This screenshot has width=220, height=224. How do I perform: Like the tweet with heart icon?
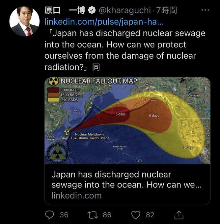click(136, 215)
